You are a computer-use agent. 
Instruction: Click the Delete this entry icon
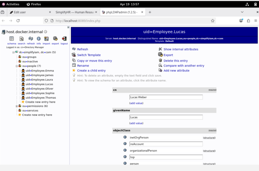[160, 60]
